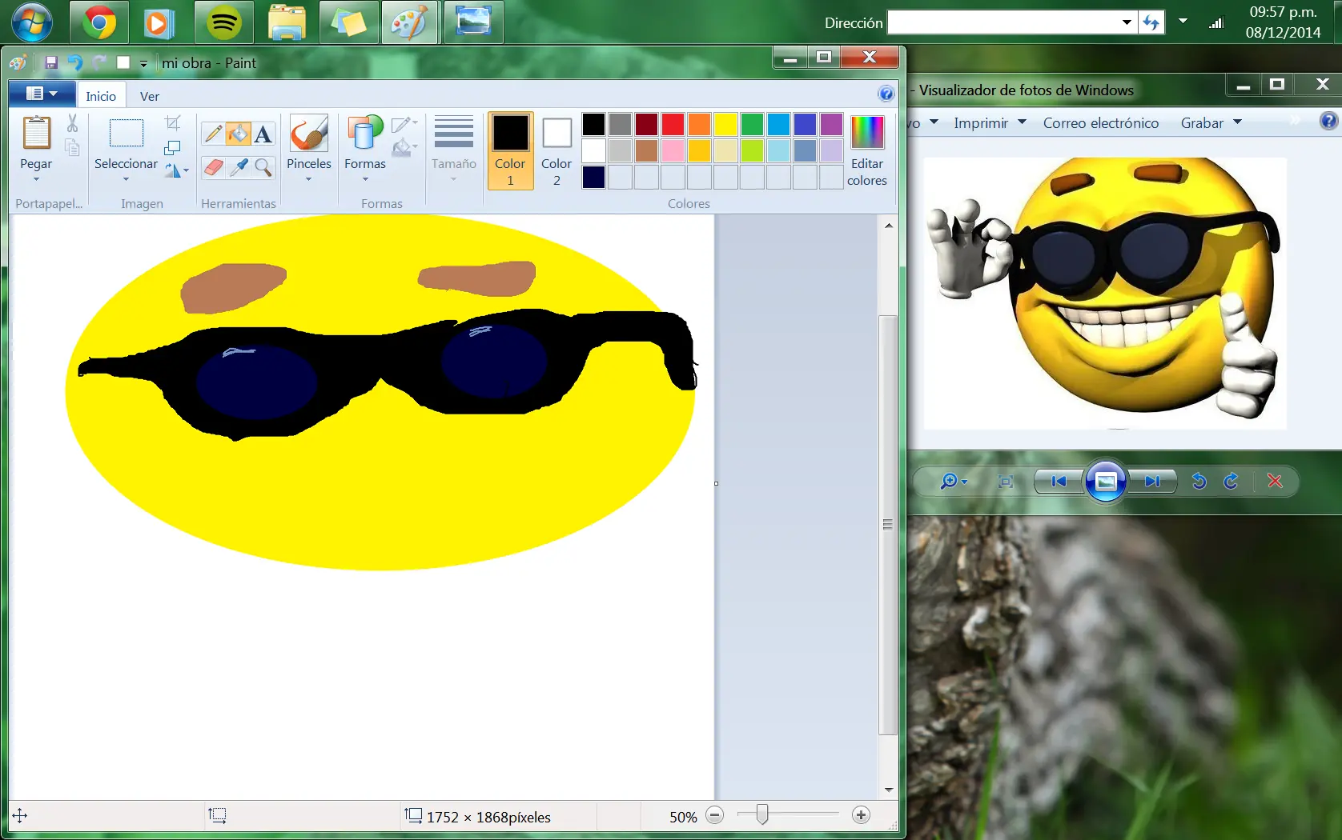Switch to the Inicio ribbon tab
The height and width of the screenshot is (840, 1342).
(x=101, y=95)
